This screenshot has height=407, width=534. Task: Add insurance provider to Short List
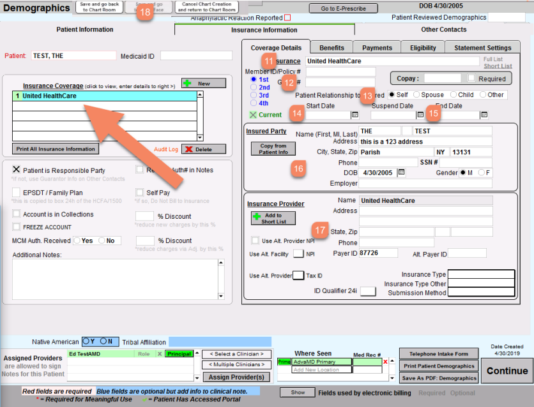(x=273, y=218)
